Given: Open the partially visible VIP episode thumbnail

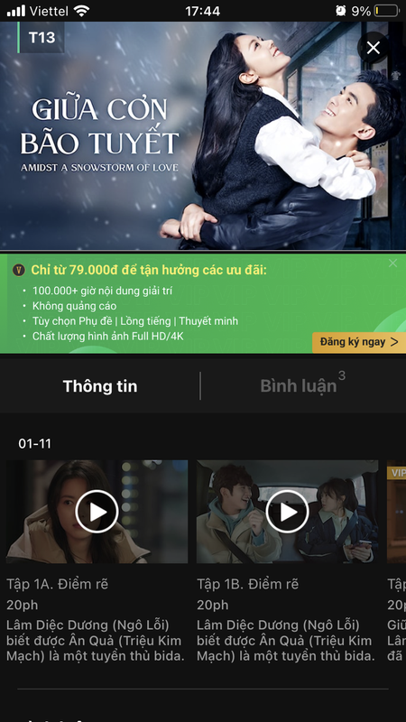Looking at the screenshot, I should [396, 512].
